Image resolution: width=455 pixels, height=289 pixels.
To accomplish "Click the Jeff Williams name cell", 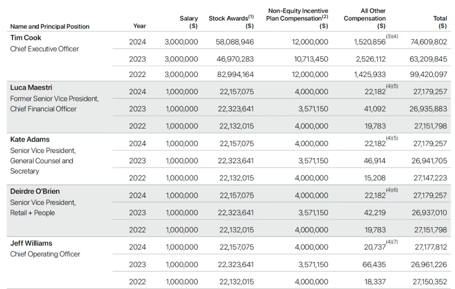I will 31,243.
